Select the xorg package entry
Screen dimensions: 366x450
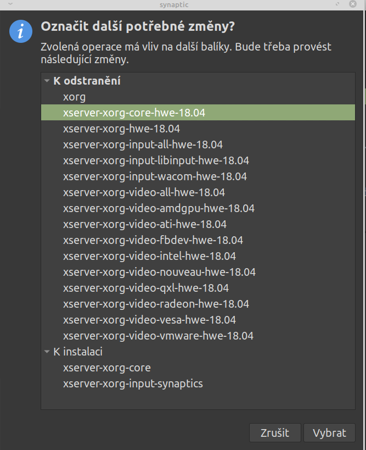click(x=74, y=97)
